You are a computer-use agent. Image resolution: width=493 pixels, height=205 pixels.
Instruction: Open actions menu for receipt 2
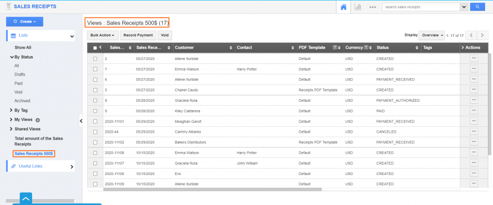[x=474, y=58]
